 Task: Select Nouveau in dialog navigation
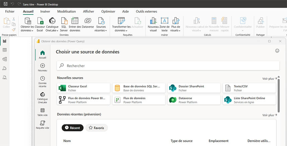click(x=43, y=67)
